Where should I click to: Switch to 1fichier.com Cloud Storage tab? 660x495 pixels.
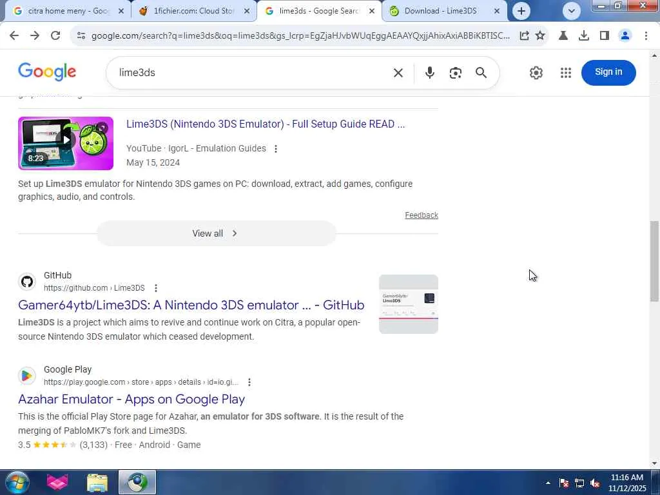(193, 11)
